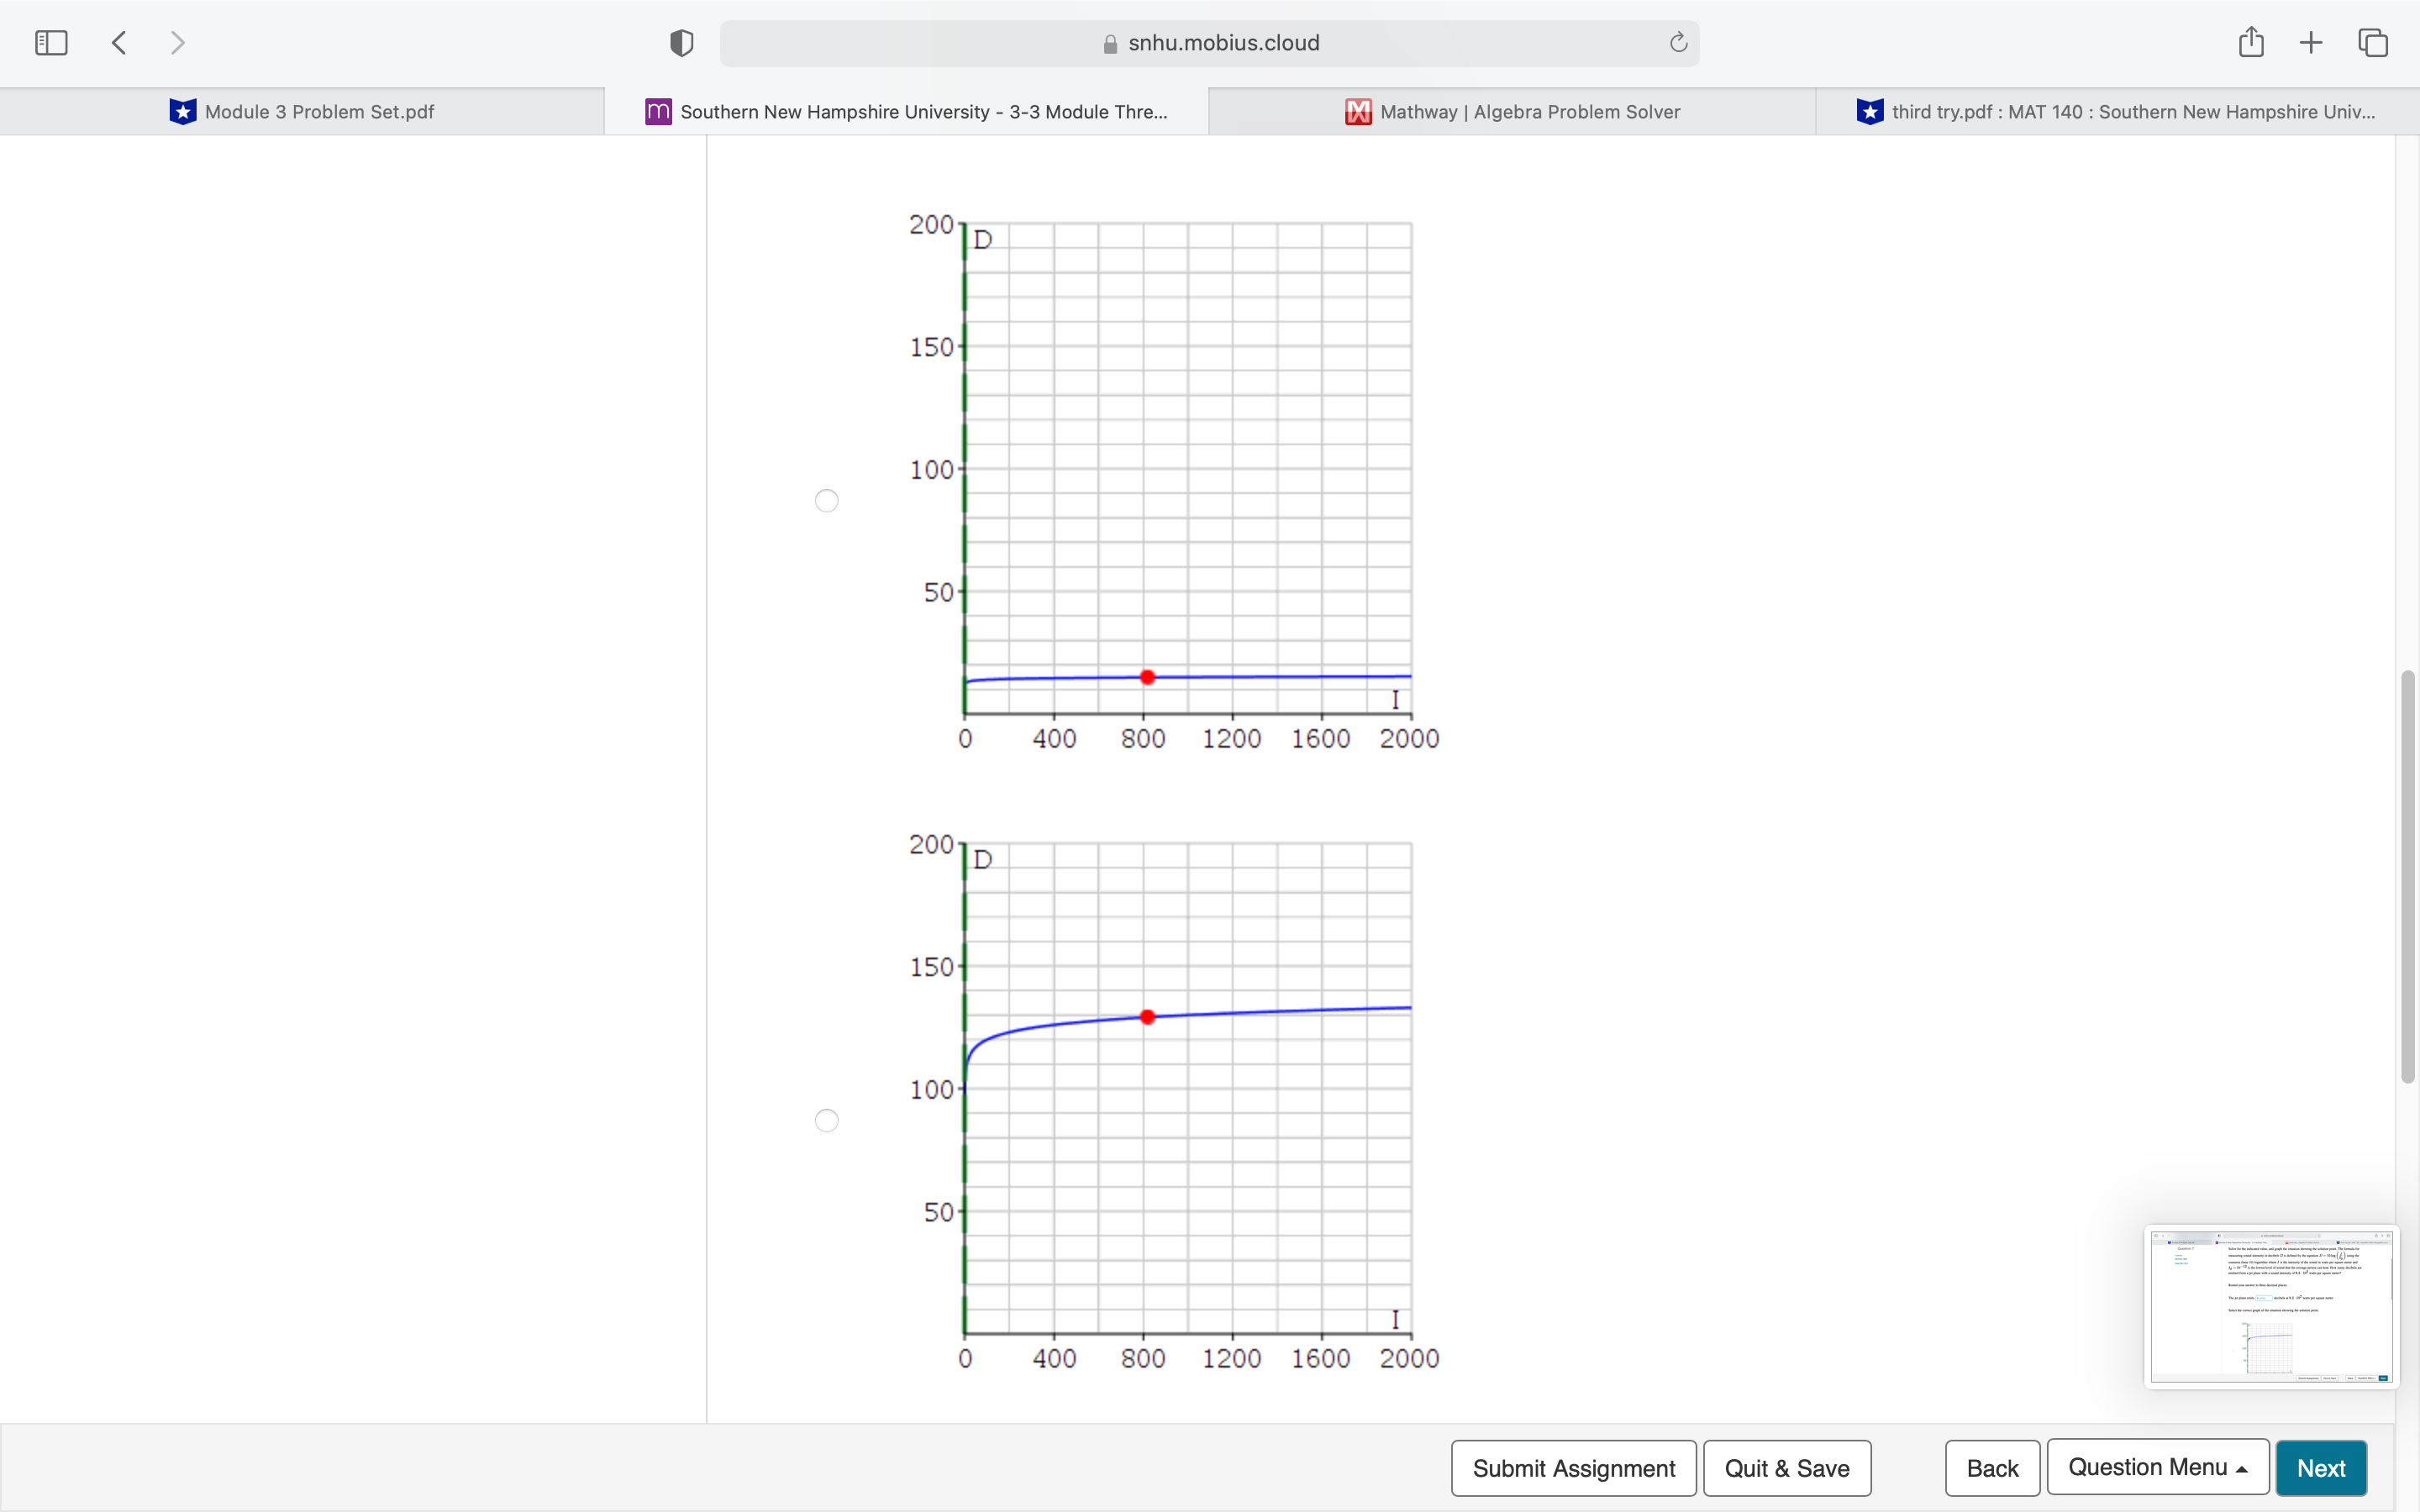Select the flat curve graph option

tap(826, 500)
